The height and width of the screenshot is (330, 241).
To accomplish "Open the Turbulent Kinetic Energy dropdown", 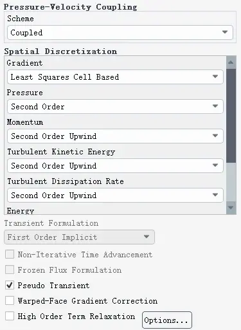I will [x=115, y=166].
